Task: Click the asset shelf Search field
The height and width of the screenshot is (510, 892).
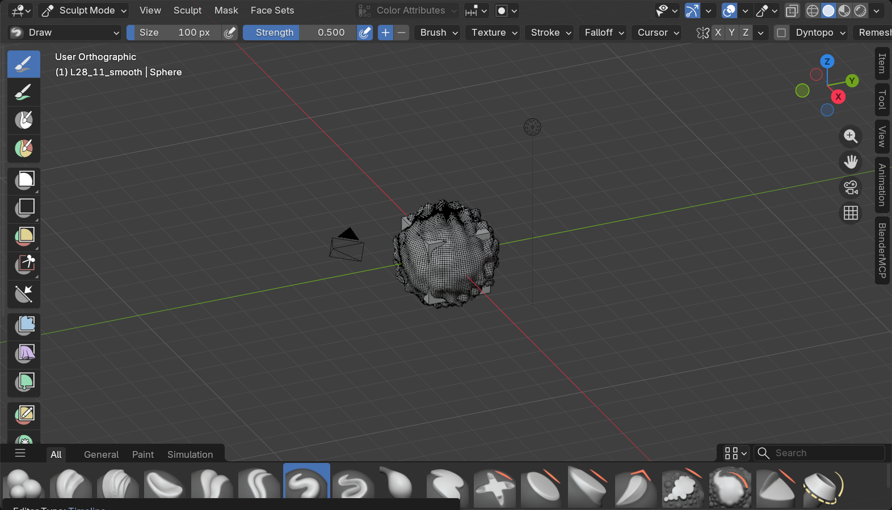Action: 819,453
